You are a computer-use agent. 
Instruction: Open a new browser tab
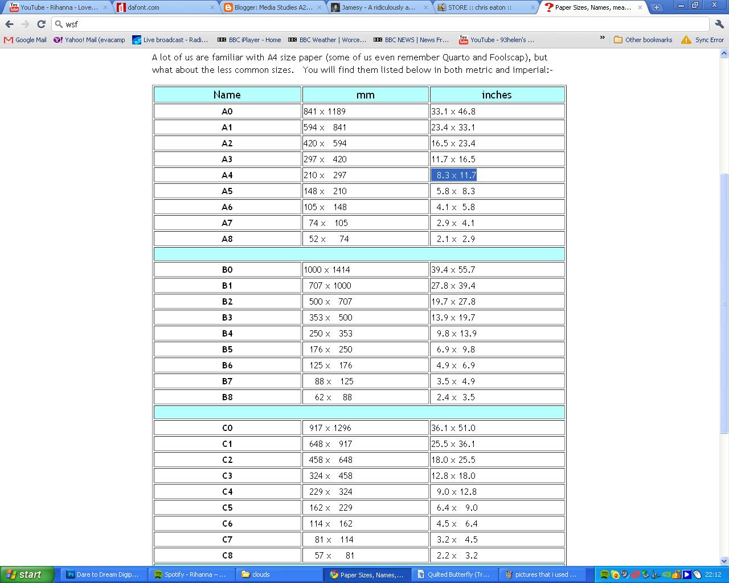tap(657, 7)
